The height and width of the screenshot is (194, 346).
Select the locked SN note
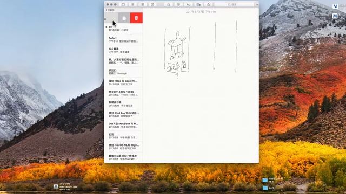(x=123, y=29)
